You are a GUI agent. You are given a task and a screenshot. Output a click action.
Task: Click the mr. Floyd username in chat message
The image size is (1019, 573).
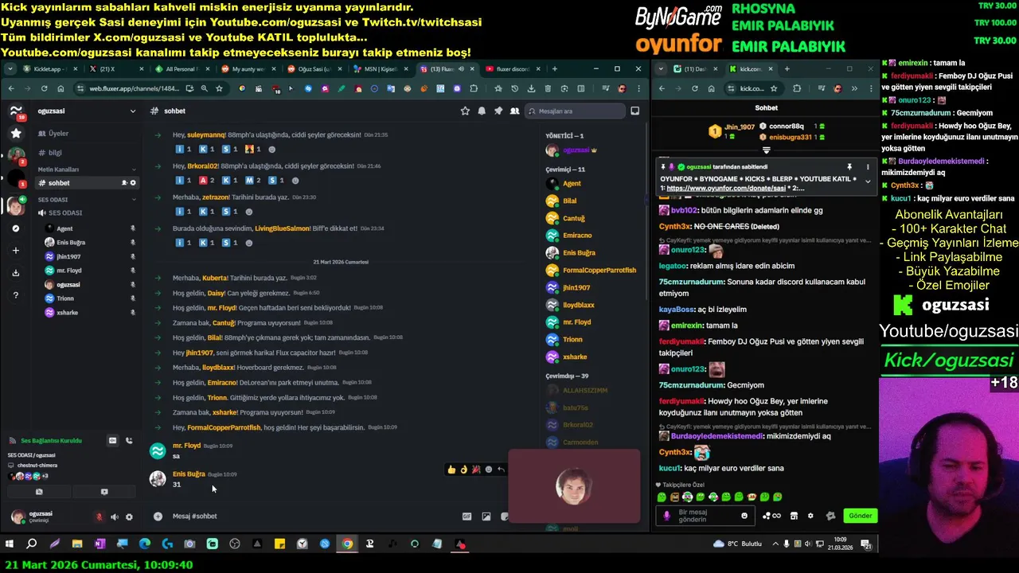187,446
